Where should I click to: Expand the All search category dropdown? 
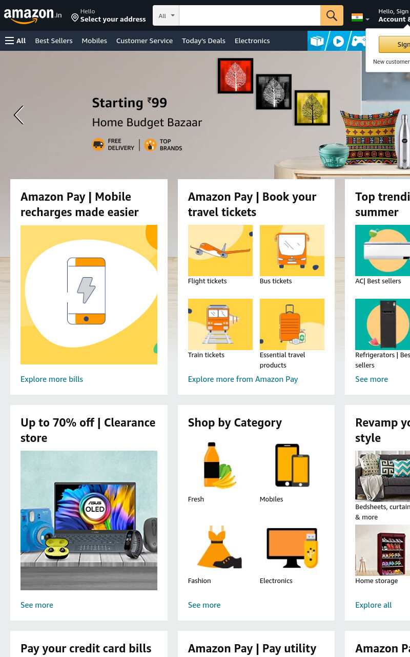(166, 15)
